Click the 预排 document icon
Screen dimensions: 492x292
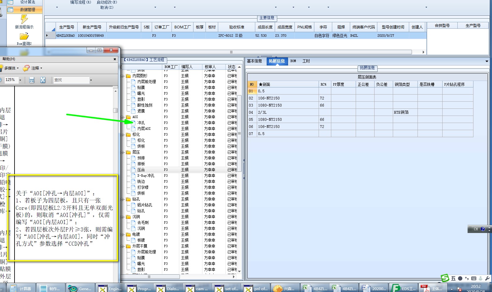[133, 158]
